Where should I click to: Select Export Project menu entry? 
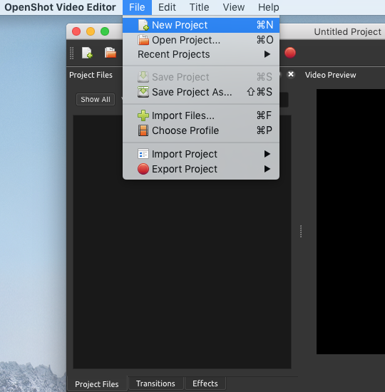(201, 169)
